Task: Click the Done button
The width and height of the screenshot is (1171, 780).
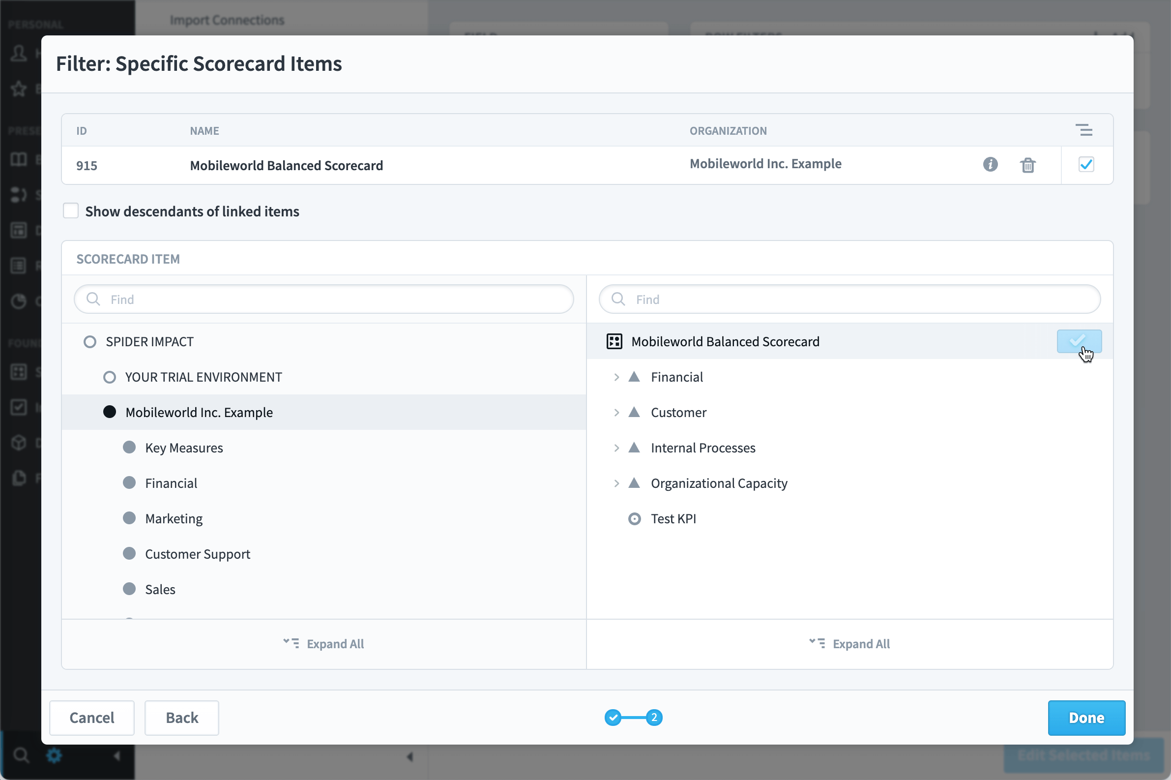Action: point(1086,718)
